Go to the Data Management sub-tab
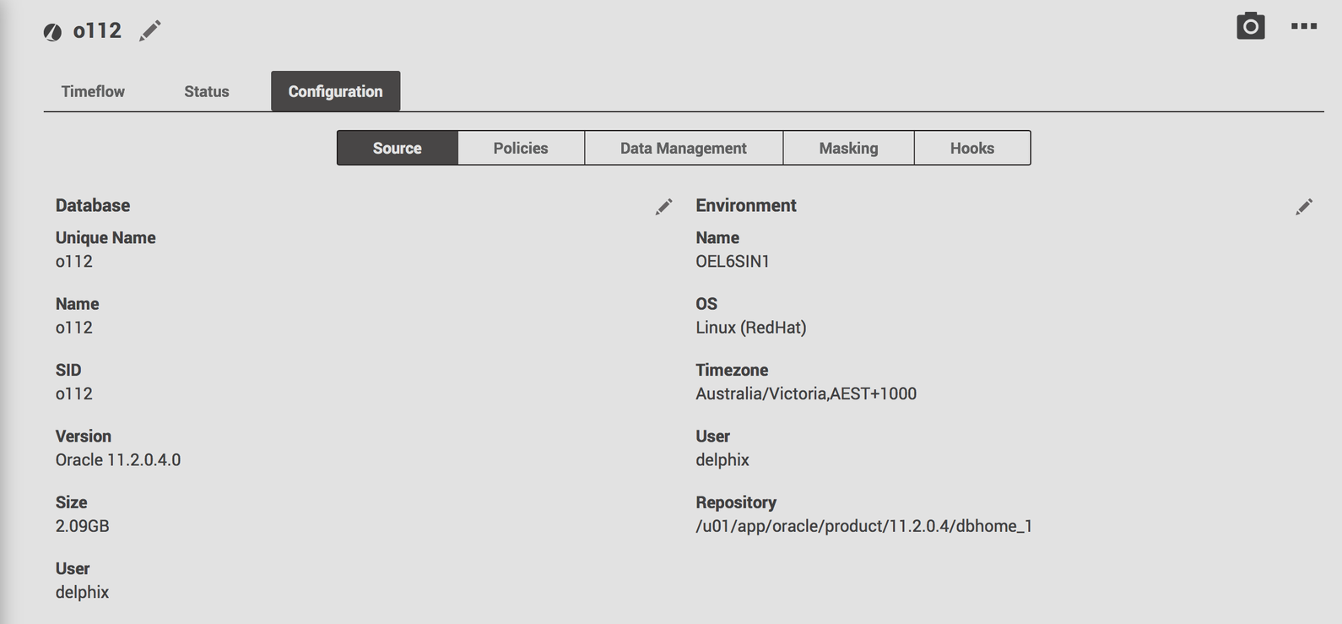 (x=684, y=148)
